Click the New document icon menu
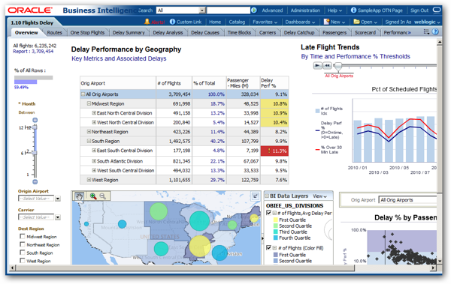Image resolution: width=451 pixels, height=284 pixels. (x=326, y=22)
